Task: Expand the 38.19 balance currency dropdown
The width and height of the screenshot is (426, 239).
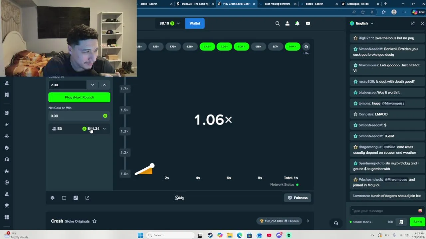Action: (x=169, y=24)
